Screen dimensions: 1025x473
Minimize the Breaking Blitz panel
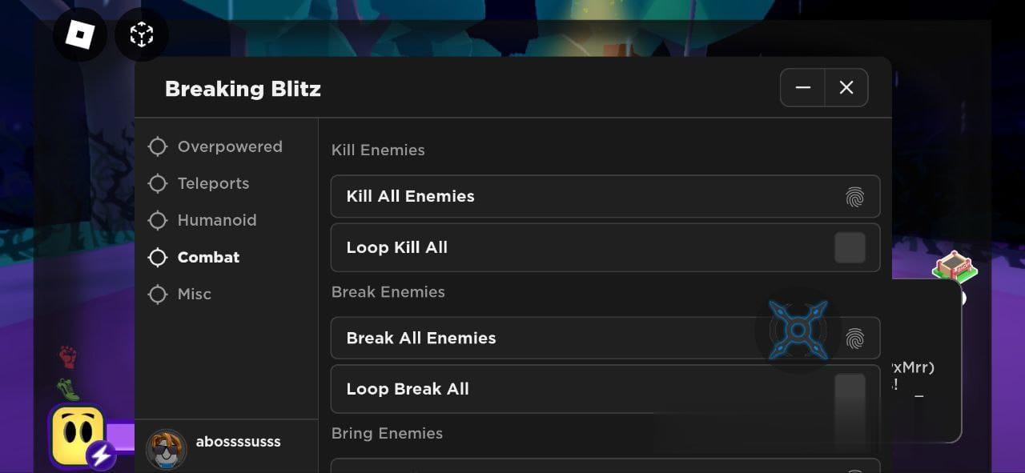(x=803, y=87)
